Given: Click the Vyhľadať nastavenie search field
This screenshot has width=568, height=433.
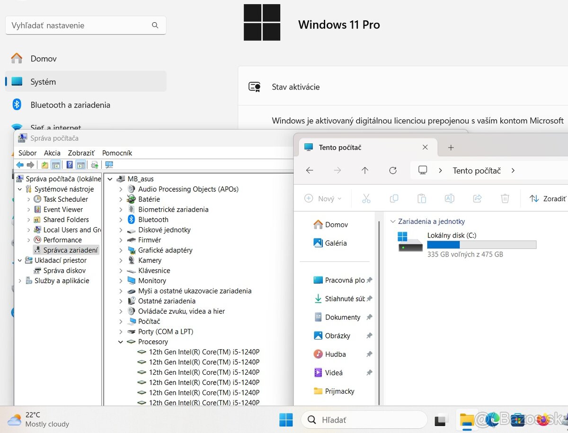Looking at the screenshot, I should 80,26.
